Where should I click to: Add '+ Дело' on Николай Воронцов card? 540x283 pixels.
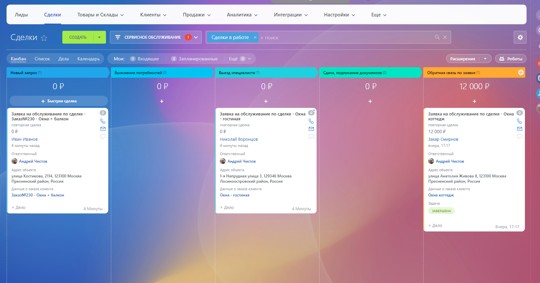(x=227, y=208)
